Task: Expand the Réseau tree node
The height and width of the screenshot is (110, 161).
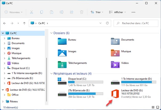Action: pyautogui.click(x=3, y=101)
